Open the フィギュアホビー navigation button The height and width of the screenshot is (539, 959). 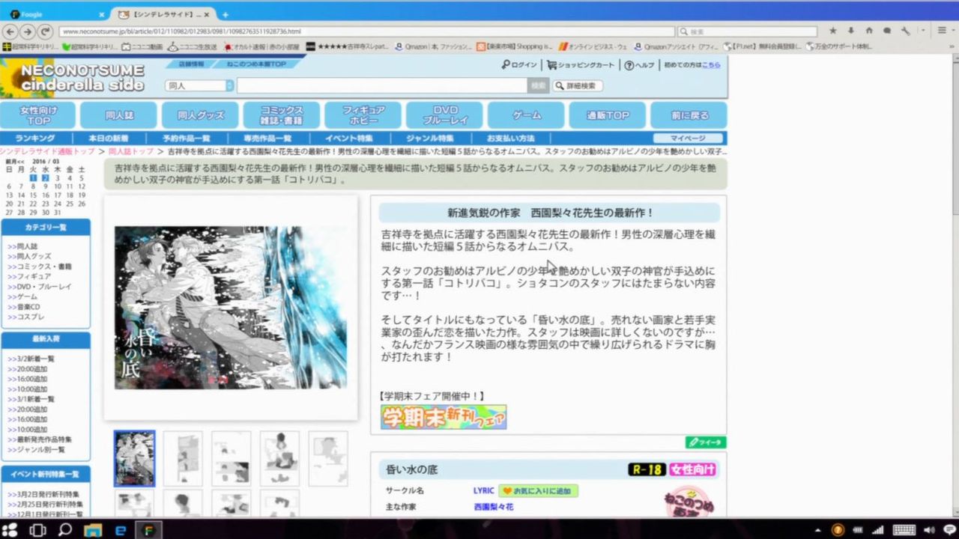363,115
